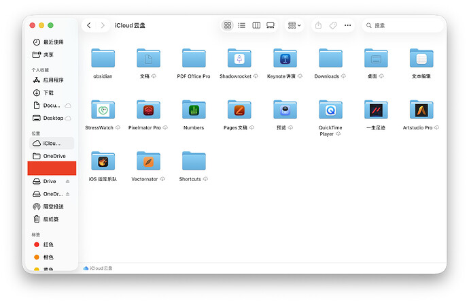Open the Pixelmator Pro folder
The width and height of the screenshot is (469, 303).
click(x=149, y=110)
